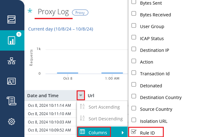Open the reports icon with notification badge
This screenshot has width=199, height=137.
[12, 40]
